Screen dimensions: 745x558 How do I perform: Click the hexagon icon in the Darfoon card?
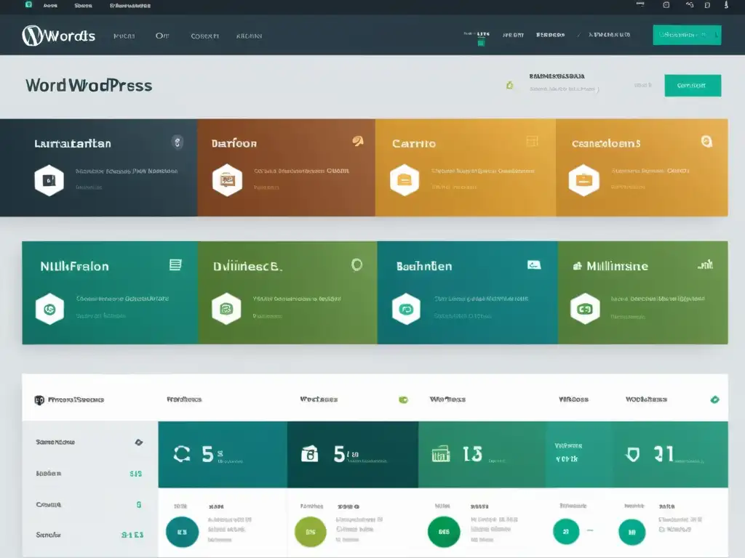pos(227,180)
